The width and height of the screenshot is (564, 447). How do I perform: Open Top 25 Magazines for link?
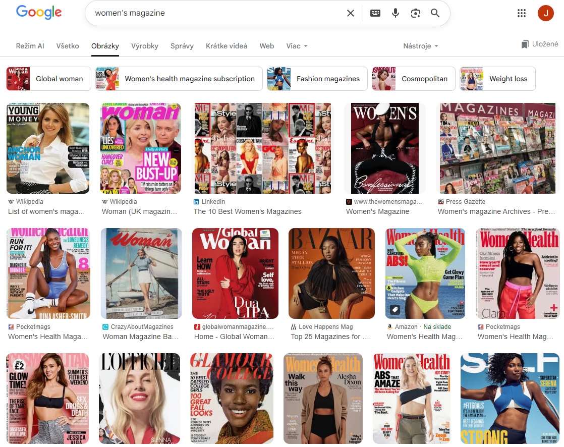[329, 337]
